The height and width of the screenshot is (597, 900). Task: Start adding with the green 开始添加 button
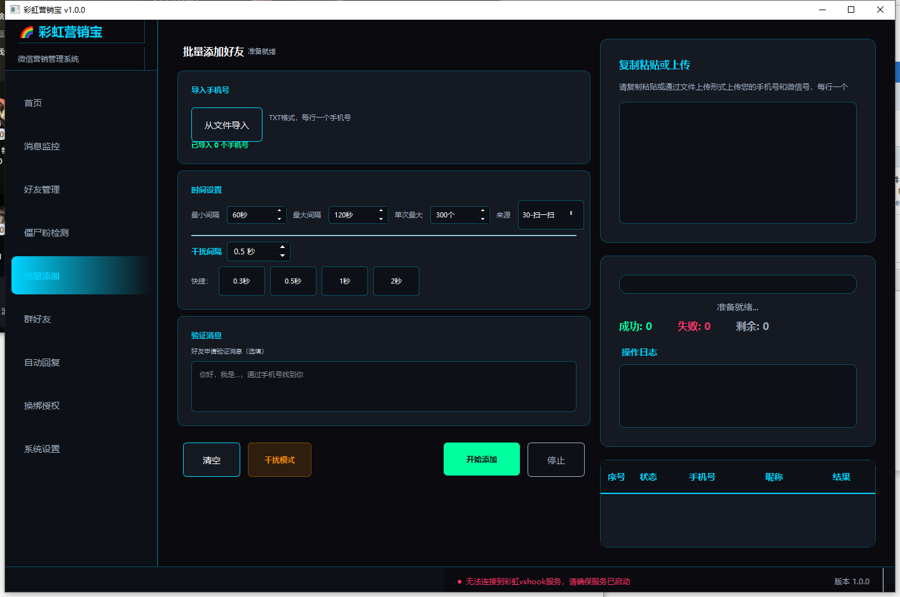tap(482, 459)
